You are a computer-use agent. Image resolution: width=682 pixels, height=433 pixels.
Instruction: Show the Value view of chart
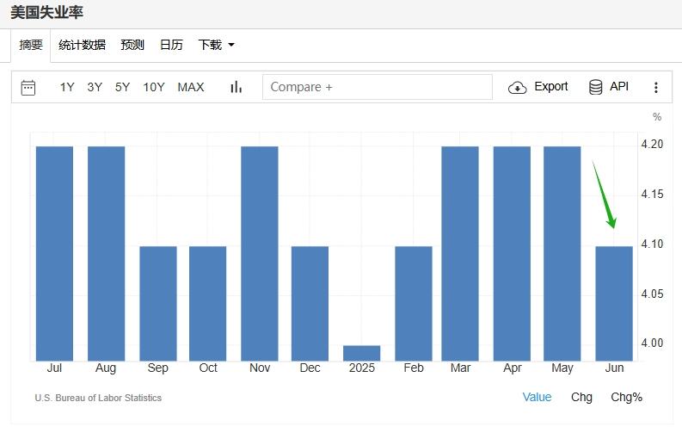coord(537,397)
